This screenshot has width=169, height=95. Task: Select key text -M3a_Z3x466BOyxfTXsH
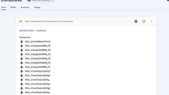37,42
